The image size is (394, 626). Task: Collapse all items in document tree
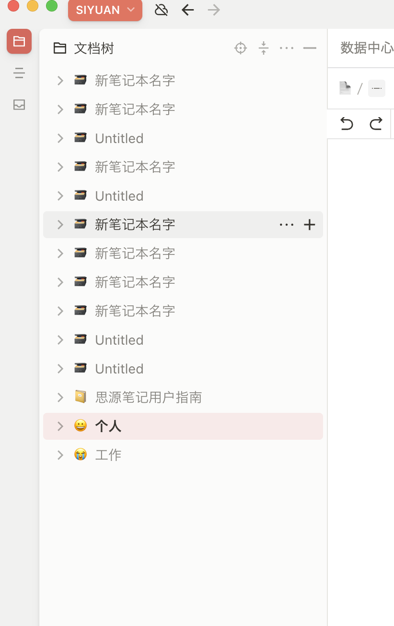[x=264, y=48]
